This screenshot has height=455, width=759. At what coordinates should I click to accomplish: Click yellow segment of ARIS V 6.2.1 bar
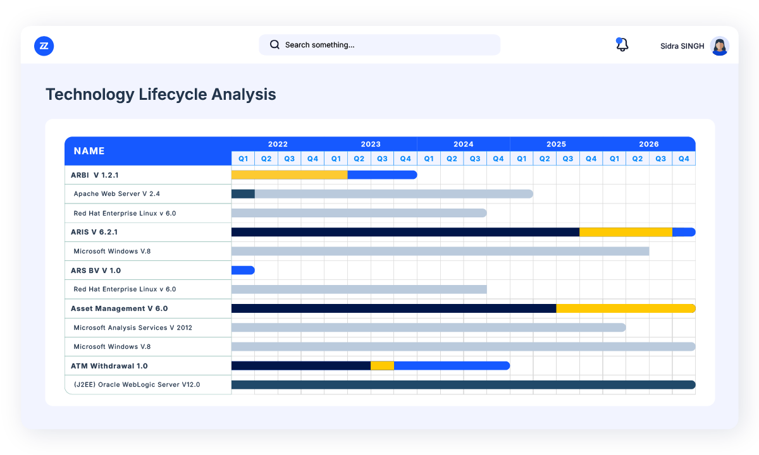coord(626,232)
